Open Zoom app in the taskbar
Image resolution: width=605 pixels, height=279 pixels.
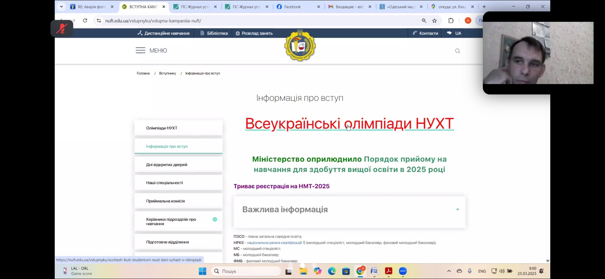pos(403,271)
